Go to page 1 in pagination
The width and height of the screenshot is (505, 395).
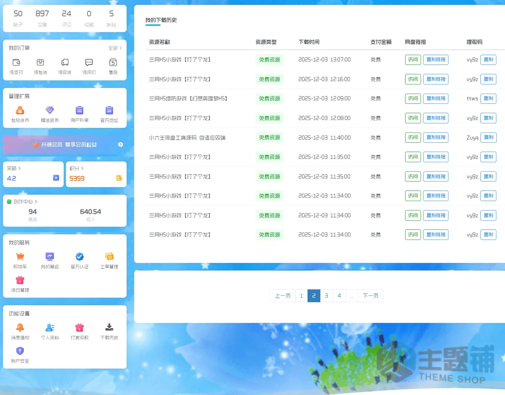tap(301, 296)
